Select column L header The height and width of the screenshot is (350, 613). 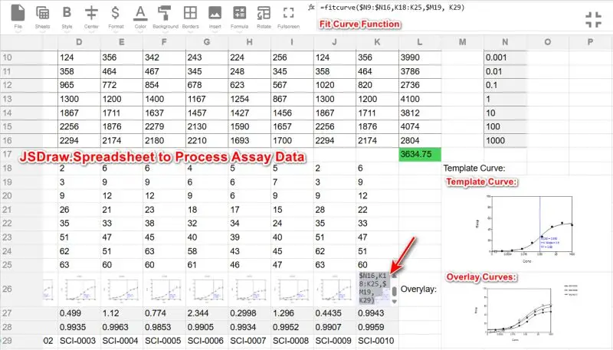pyautogui.click(x=420, y=42)
